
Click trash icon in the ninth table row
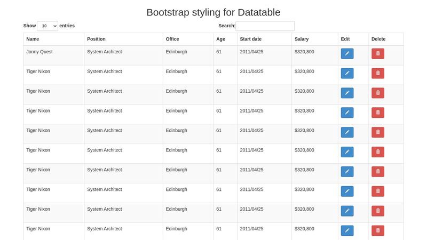coord(377,211)
